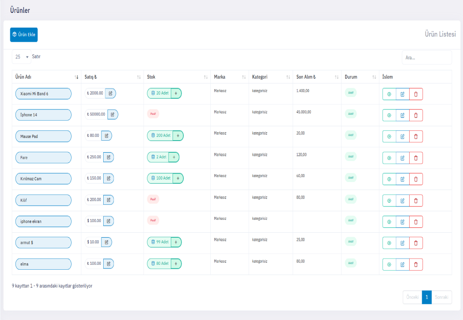Sort by the Durum column header
This screenshot has width=463, height=320.
coord(360,77)
